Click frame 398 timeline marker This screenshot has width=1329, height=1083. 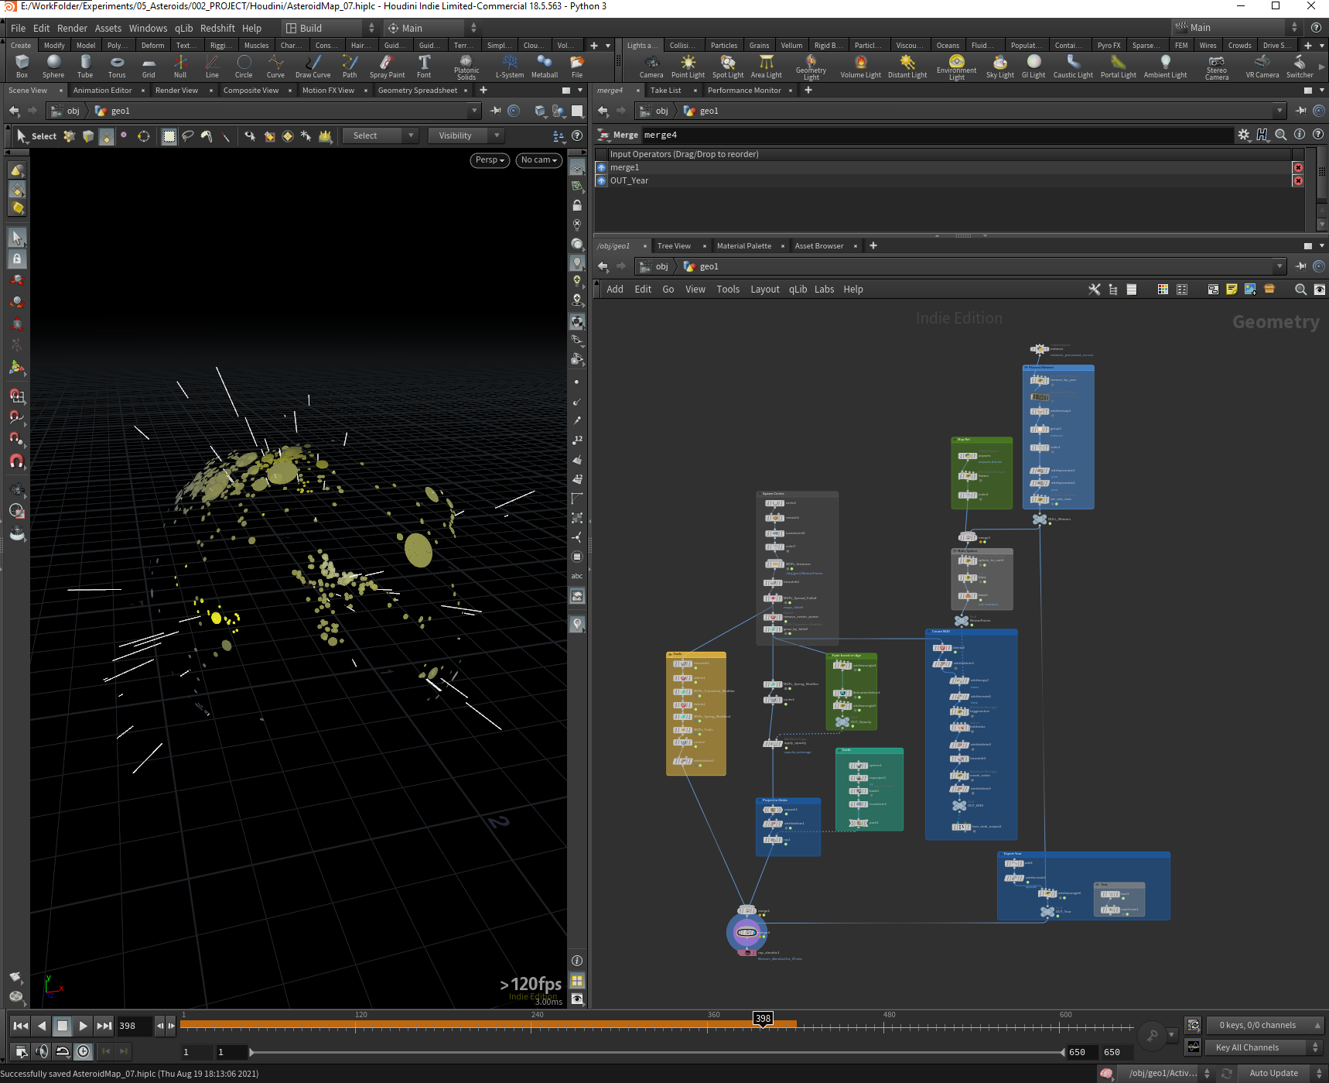764,1019
